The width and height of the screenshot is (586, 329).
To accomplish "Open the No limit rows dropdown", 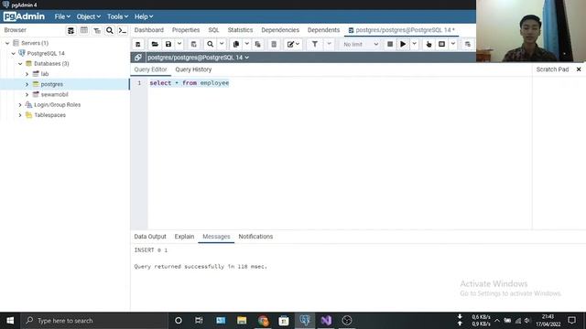I will 360,44.
